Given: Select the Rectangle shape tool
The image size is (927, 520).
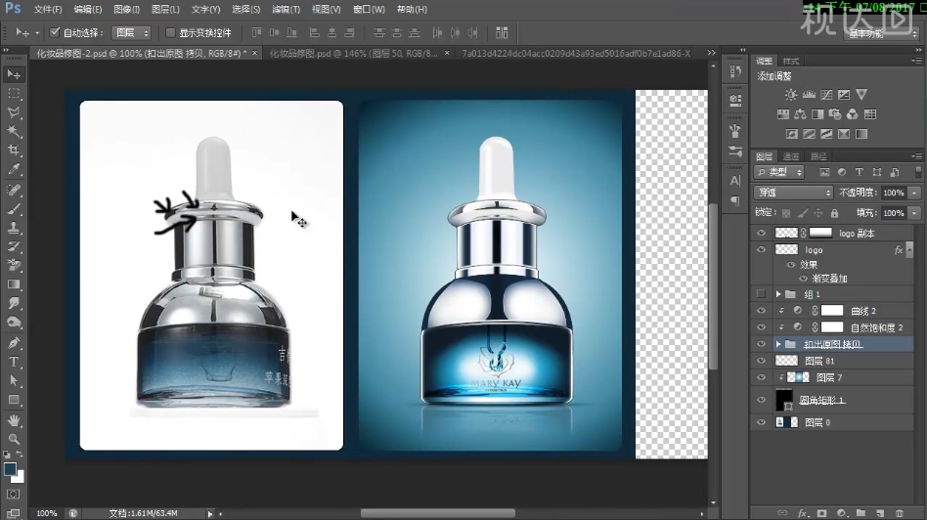Looking at the screenshot, I should (14, 400).
